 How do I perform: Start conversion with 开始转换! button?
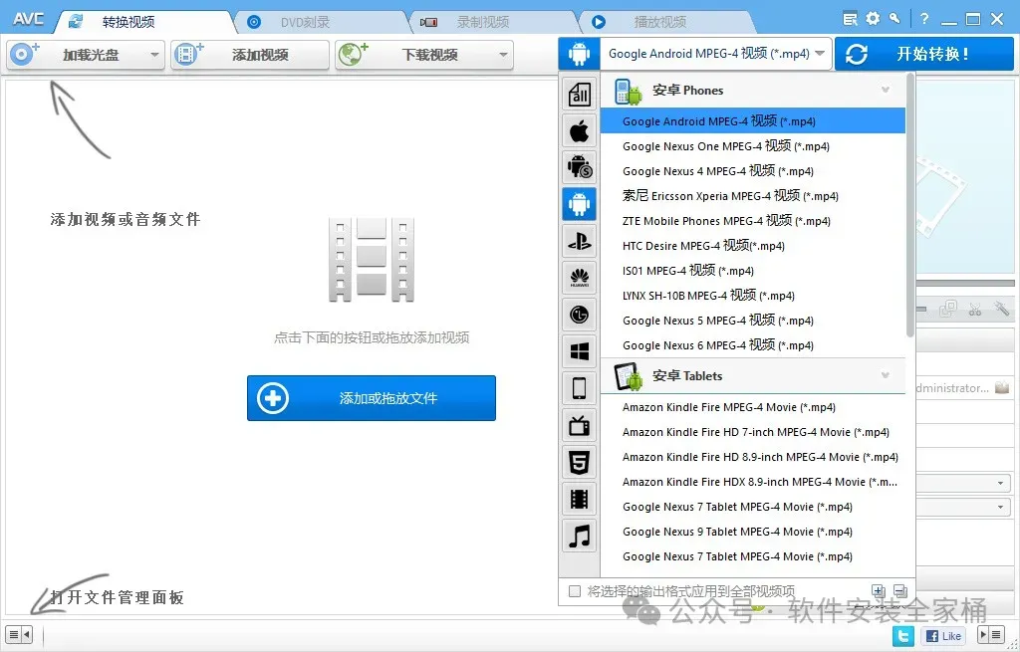923,54
